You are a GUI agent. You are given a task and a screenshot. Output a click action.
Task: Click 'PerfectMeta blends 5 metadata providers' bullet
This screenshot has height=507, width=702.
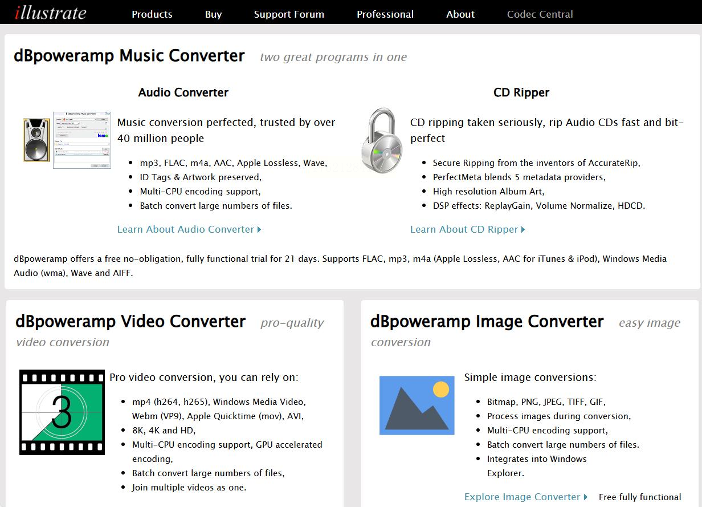click(x=519, y=177)
